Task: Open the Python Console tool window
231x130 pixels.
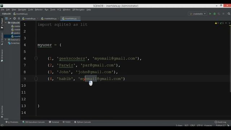Action: tap(82, 122)
